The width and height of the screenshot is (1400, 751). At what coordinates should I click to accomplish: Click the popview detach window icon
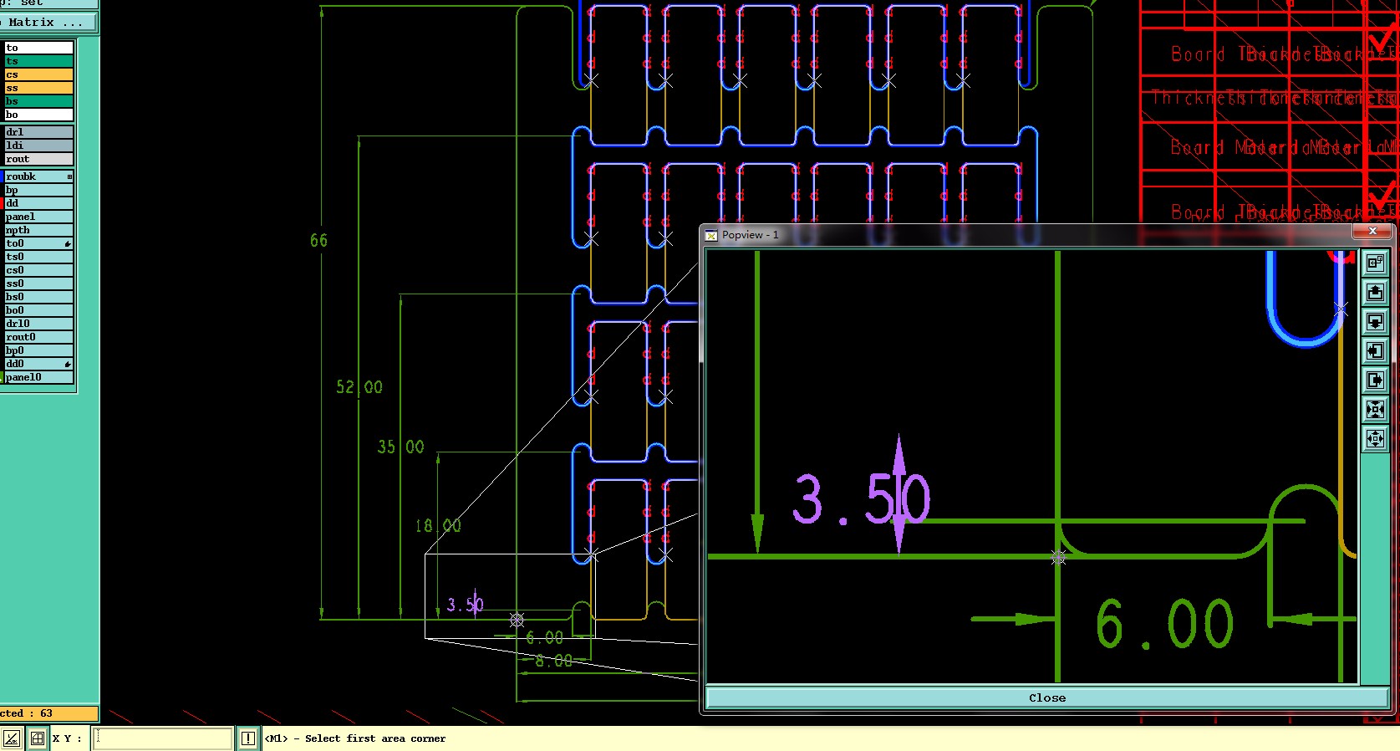[x=1375, y=263]
